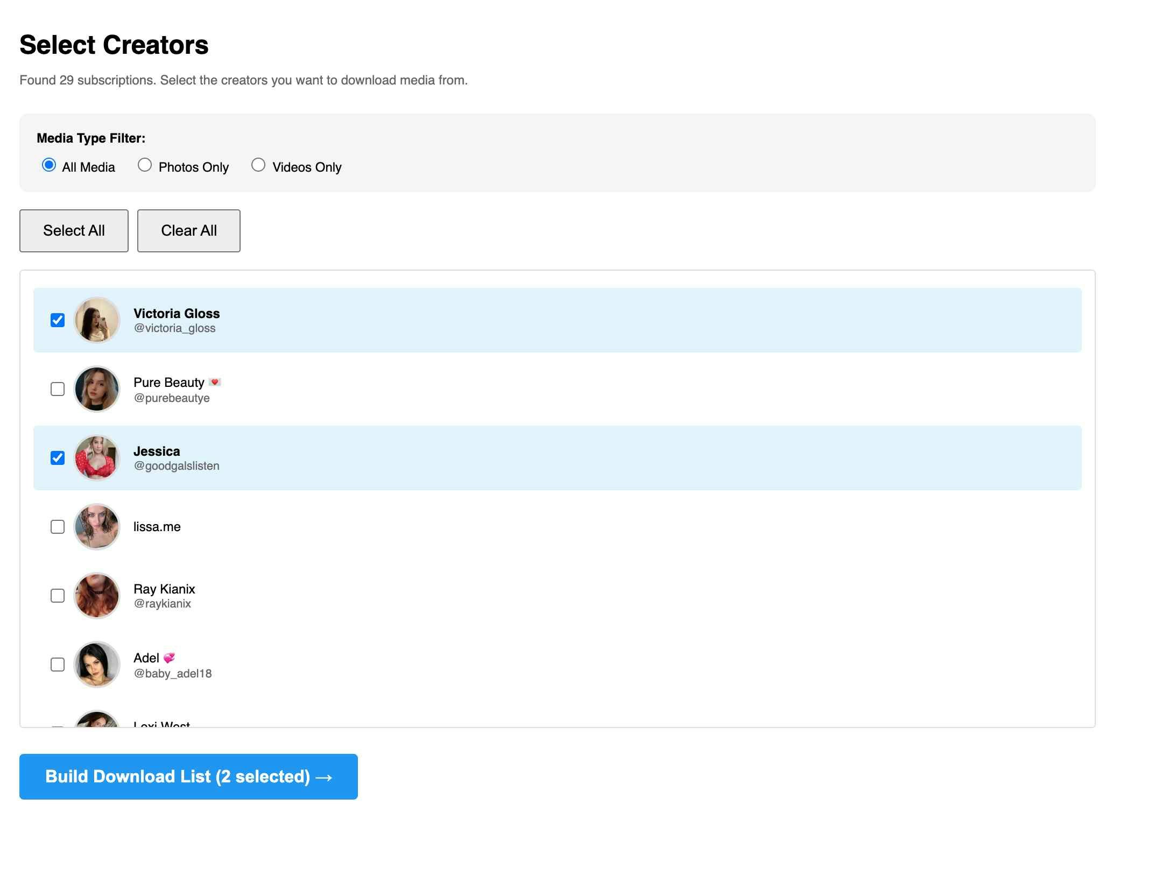Click the Clear All button
This screenshot has height=890, width=1154.
[188, 230]
